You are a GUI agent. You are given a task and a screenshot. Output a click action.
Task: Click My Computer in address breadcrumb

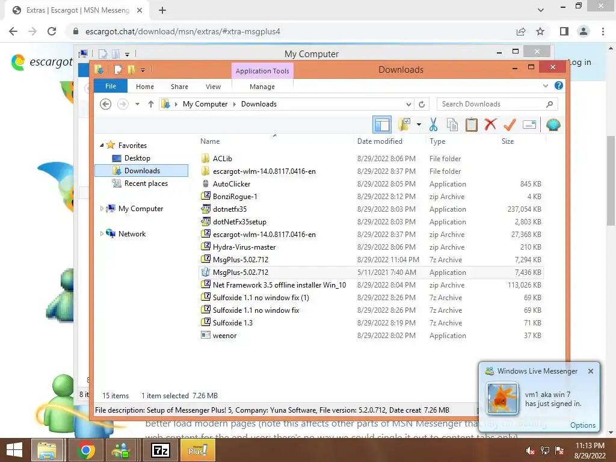(205, 104)
